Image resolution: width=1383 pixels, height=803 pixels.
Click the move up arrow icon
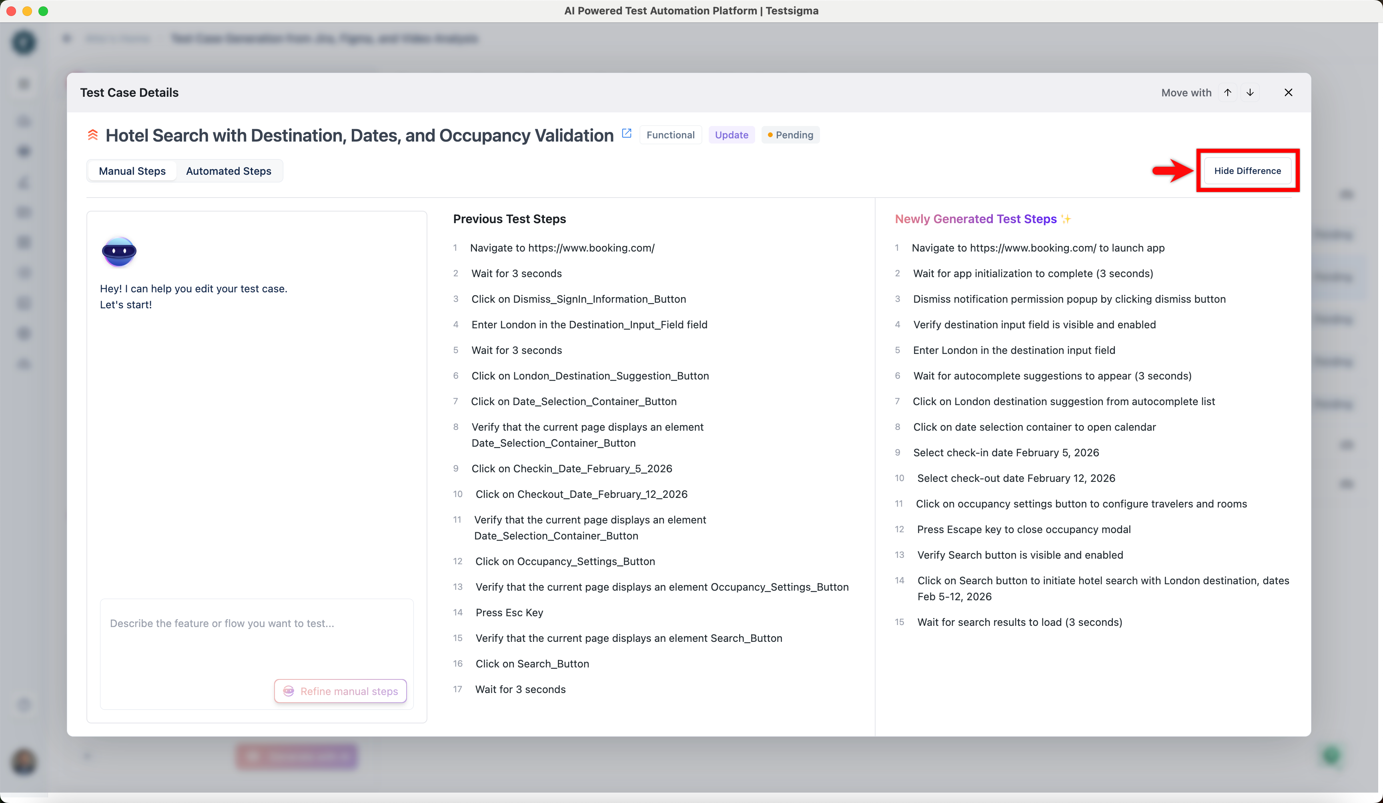click(1228, 92)
